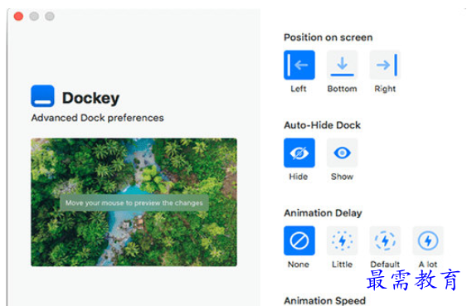Set Dock position to Left

299,65
